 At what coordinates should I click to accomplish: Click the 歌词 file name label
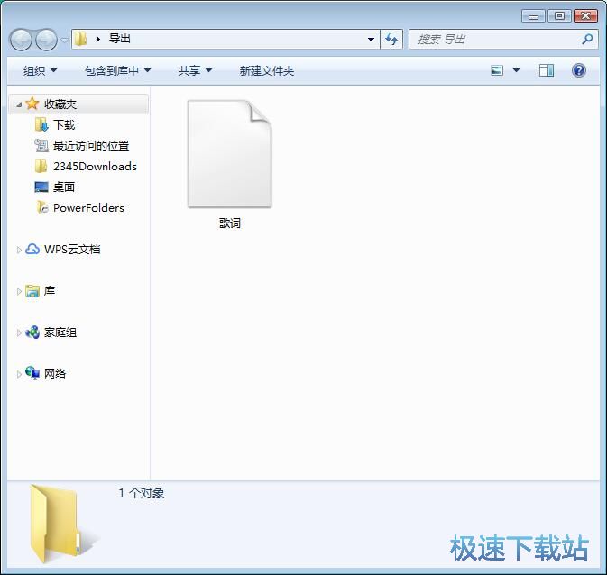230,224
